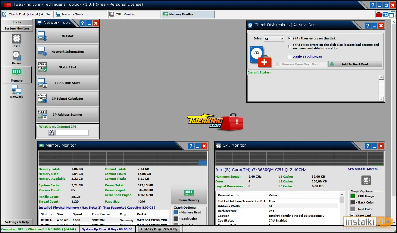
Task: Switch to the Memory Monitor tab
Action: click(188, 14)
